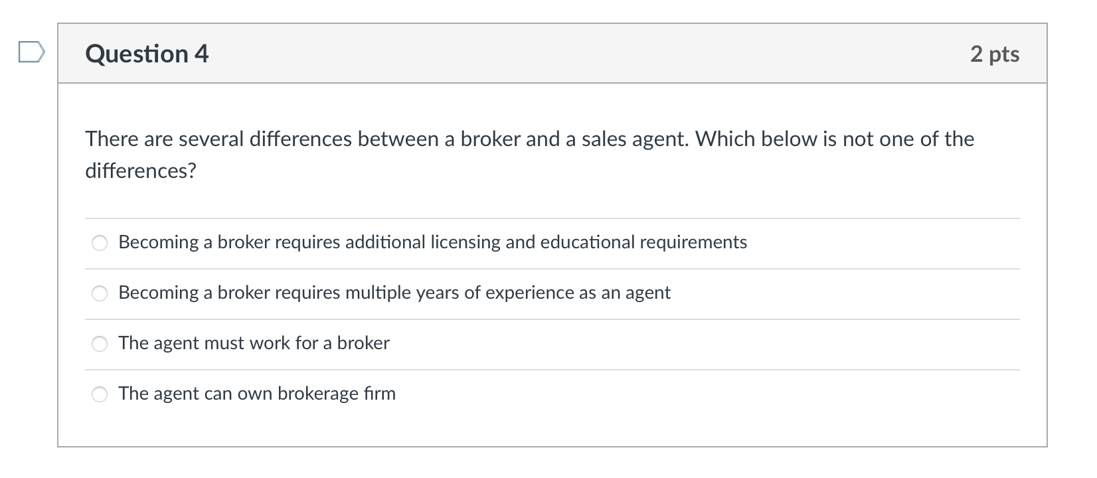Click empty gray header area between title and points

tap(589, 54)
